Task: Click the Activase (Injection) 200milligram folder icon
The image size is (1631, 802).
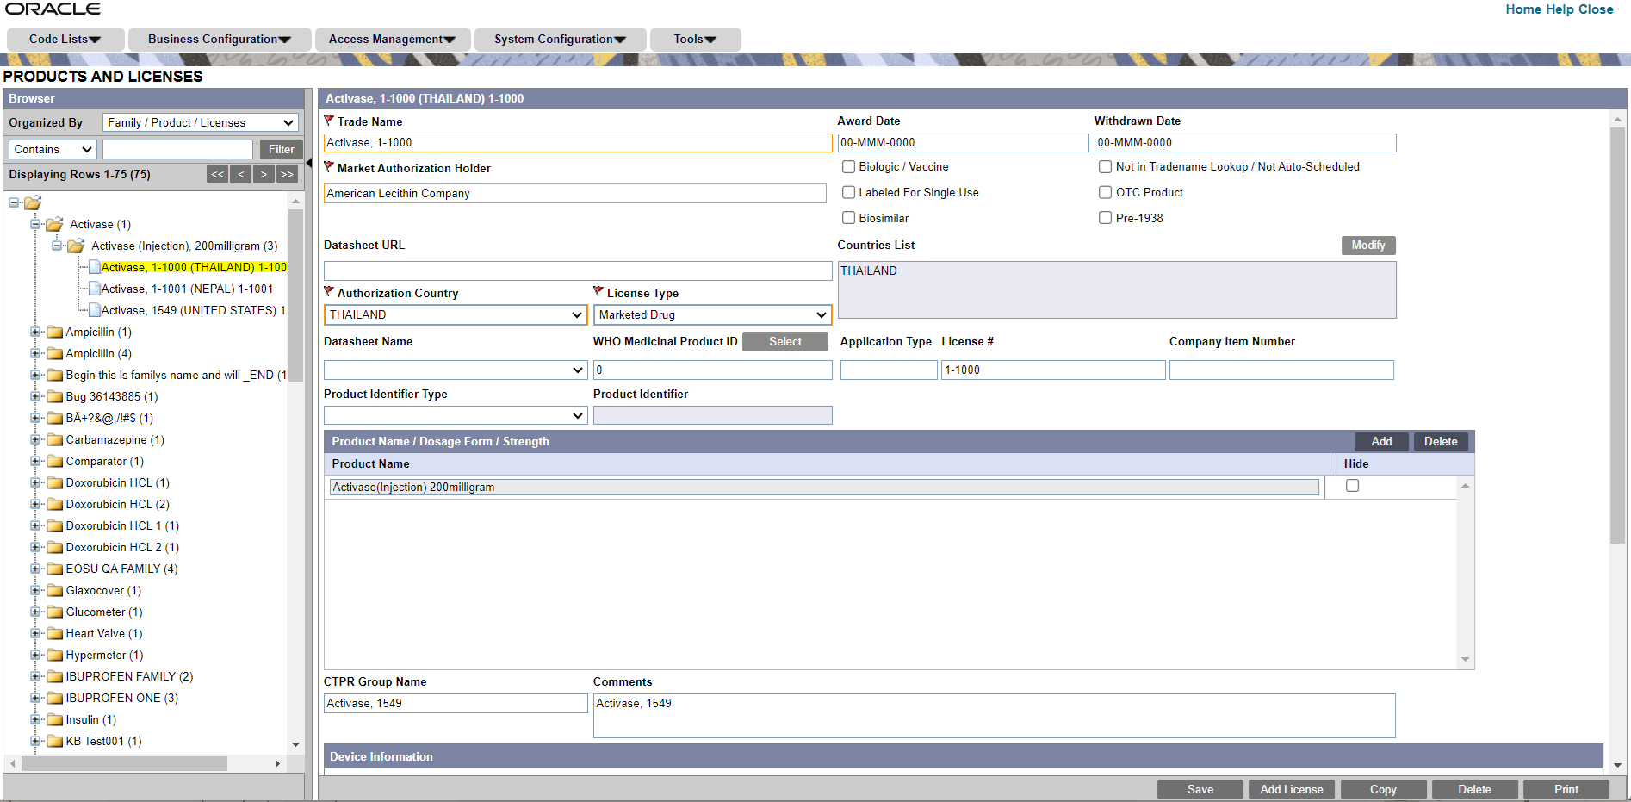Action: (x=76, y=246)
